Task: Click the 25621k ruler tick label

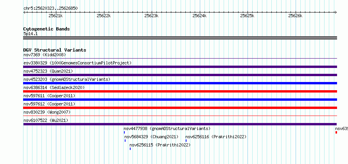Action: pyautogui.click(x=56, y=16)
